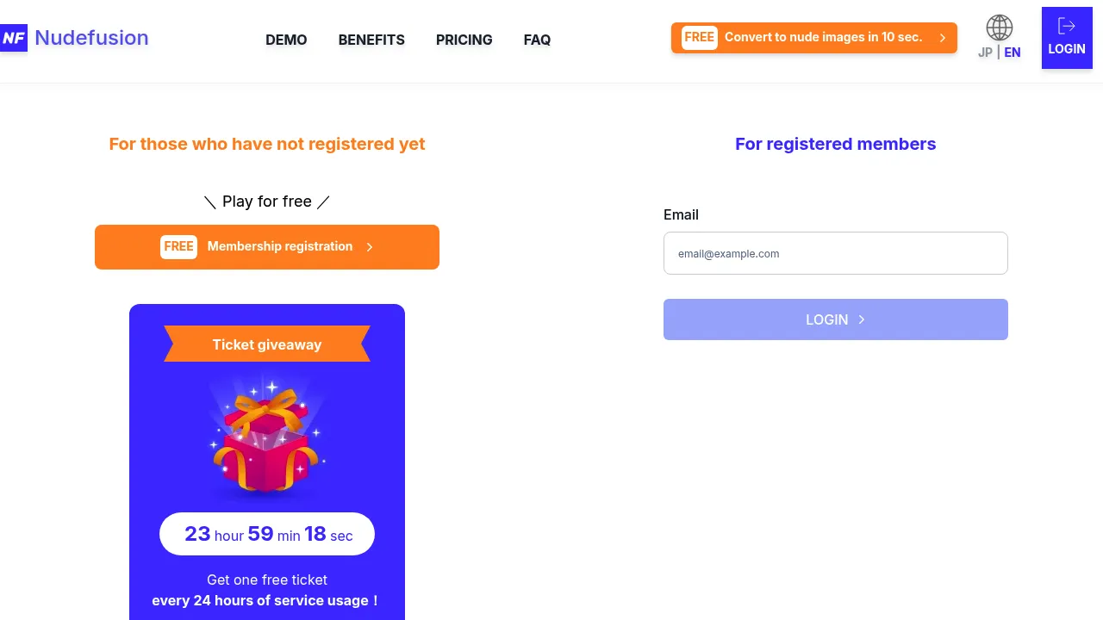Click the Nudefusion brand name link
1103x620 pixels.
pyautogui.click(x=91, y=38)
